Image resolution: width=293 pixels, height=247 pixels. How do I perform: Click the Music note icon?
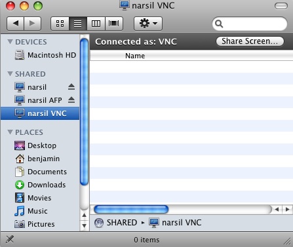pos(20,211)
